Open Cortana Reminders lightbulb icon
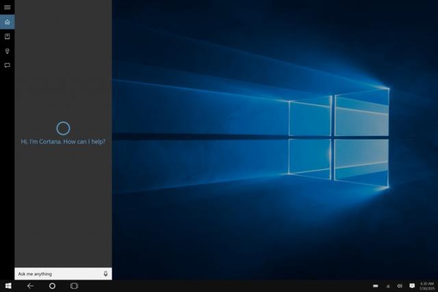 (8, 51)
